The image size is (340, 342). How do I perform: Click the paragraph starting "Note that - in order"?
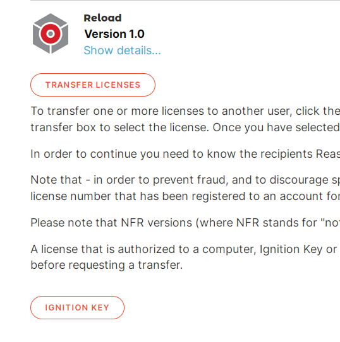point(185,188)
